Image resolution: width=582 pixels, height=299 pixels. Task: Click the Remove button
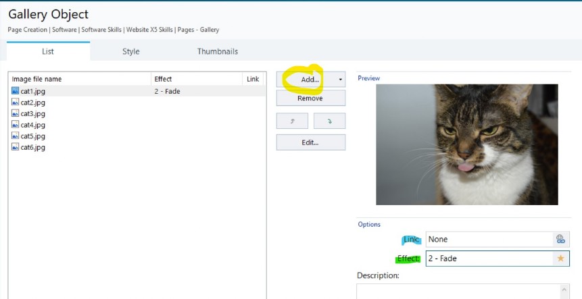point(311,98)
